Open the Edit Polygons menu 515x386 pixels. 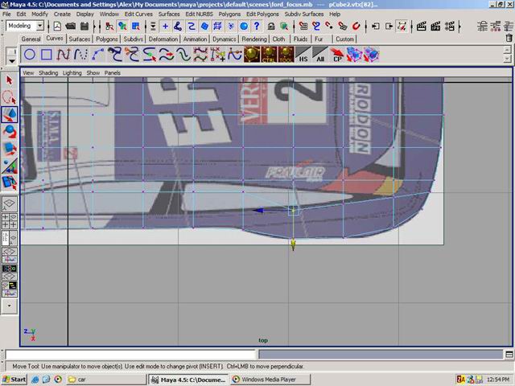click(x=261, y=14)
